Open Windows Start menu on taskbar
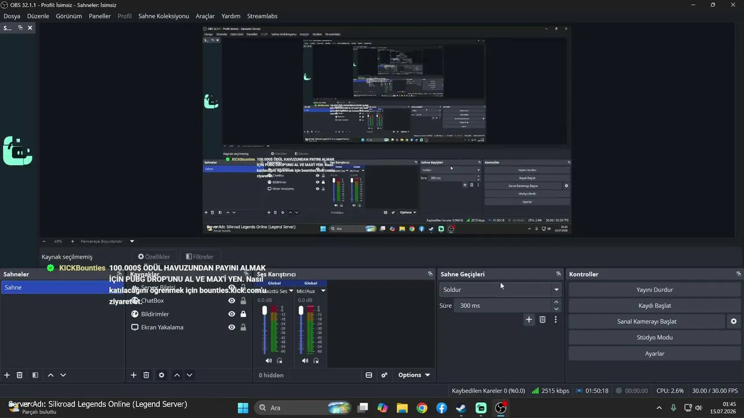The image size is (744, 418). [243, 408]
